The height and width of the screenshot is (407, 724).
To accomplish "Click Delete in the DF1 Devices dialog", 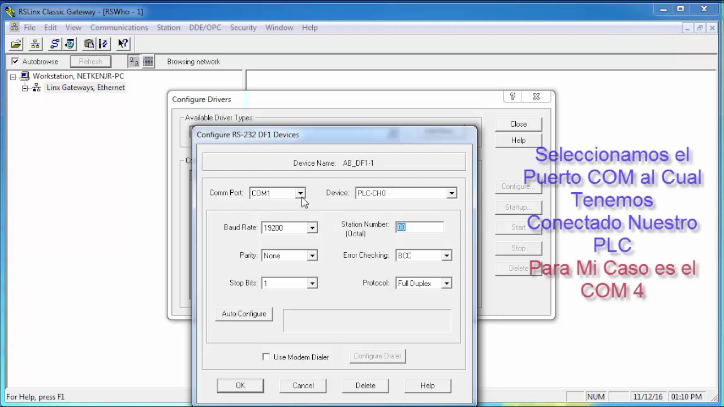I will point(365,386).
